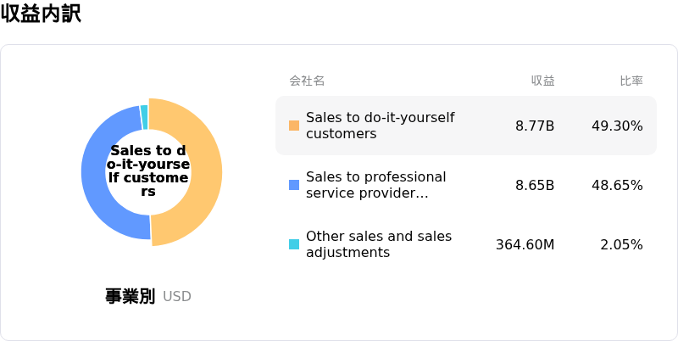Click the blue professional service legend swatch

click(294, 185)
